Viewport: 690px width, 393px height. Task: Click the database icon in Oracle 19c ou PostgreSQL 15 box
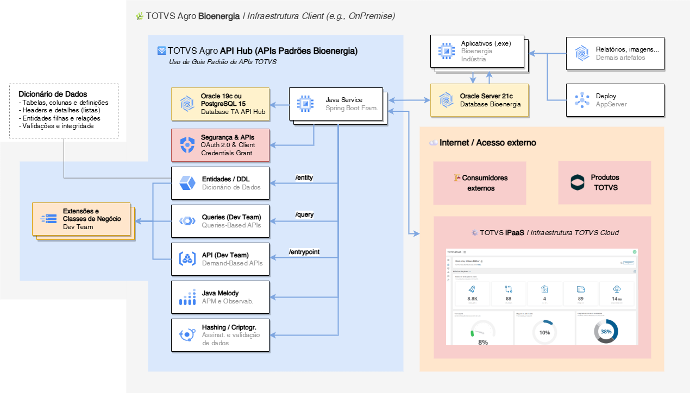(x=187, y=104)
